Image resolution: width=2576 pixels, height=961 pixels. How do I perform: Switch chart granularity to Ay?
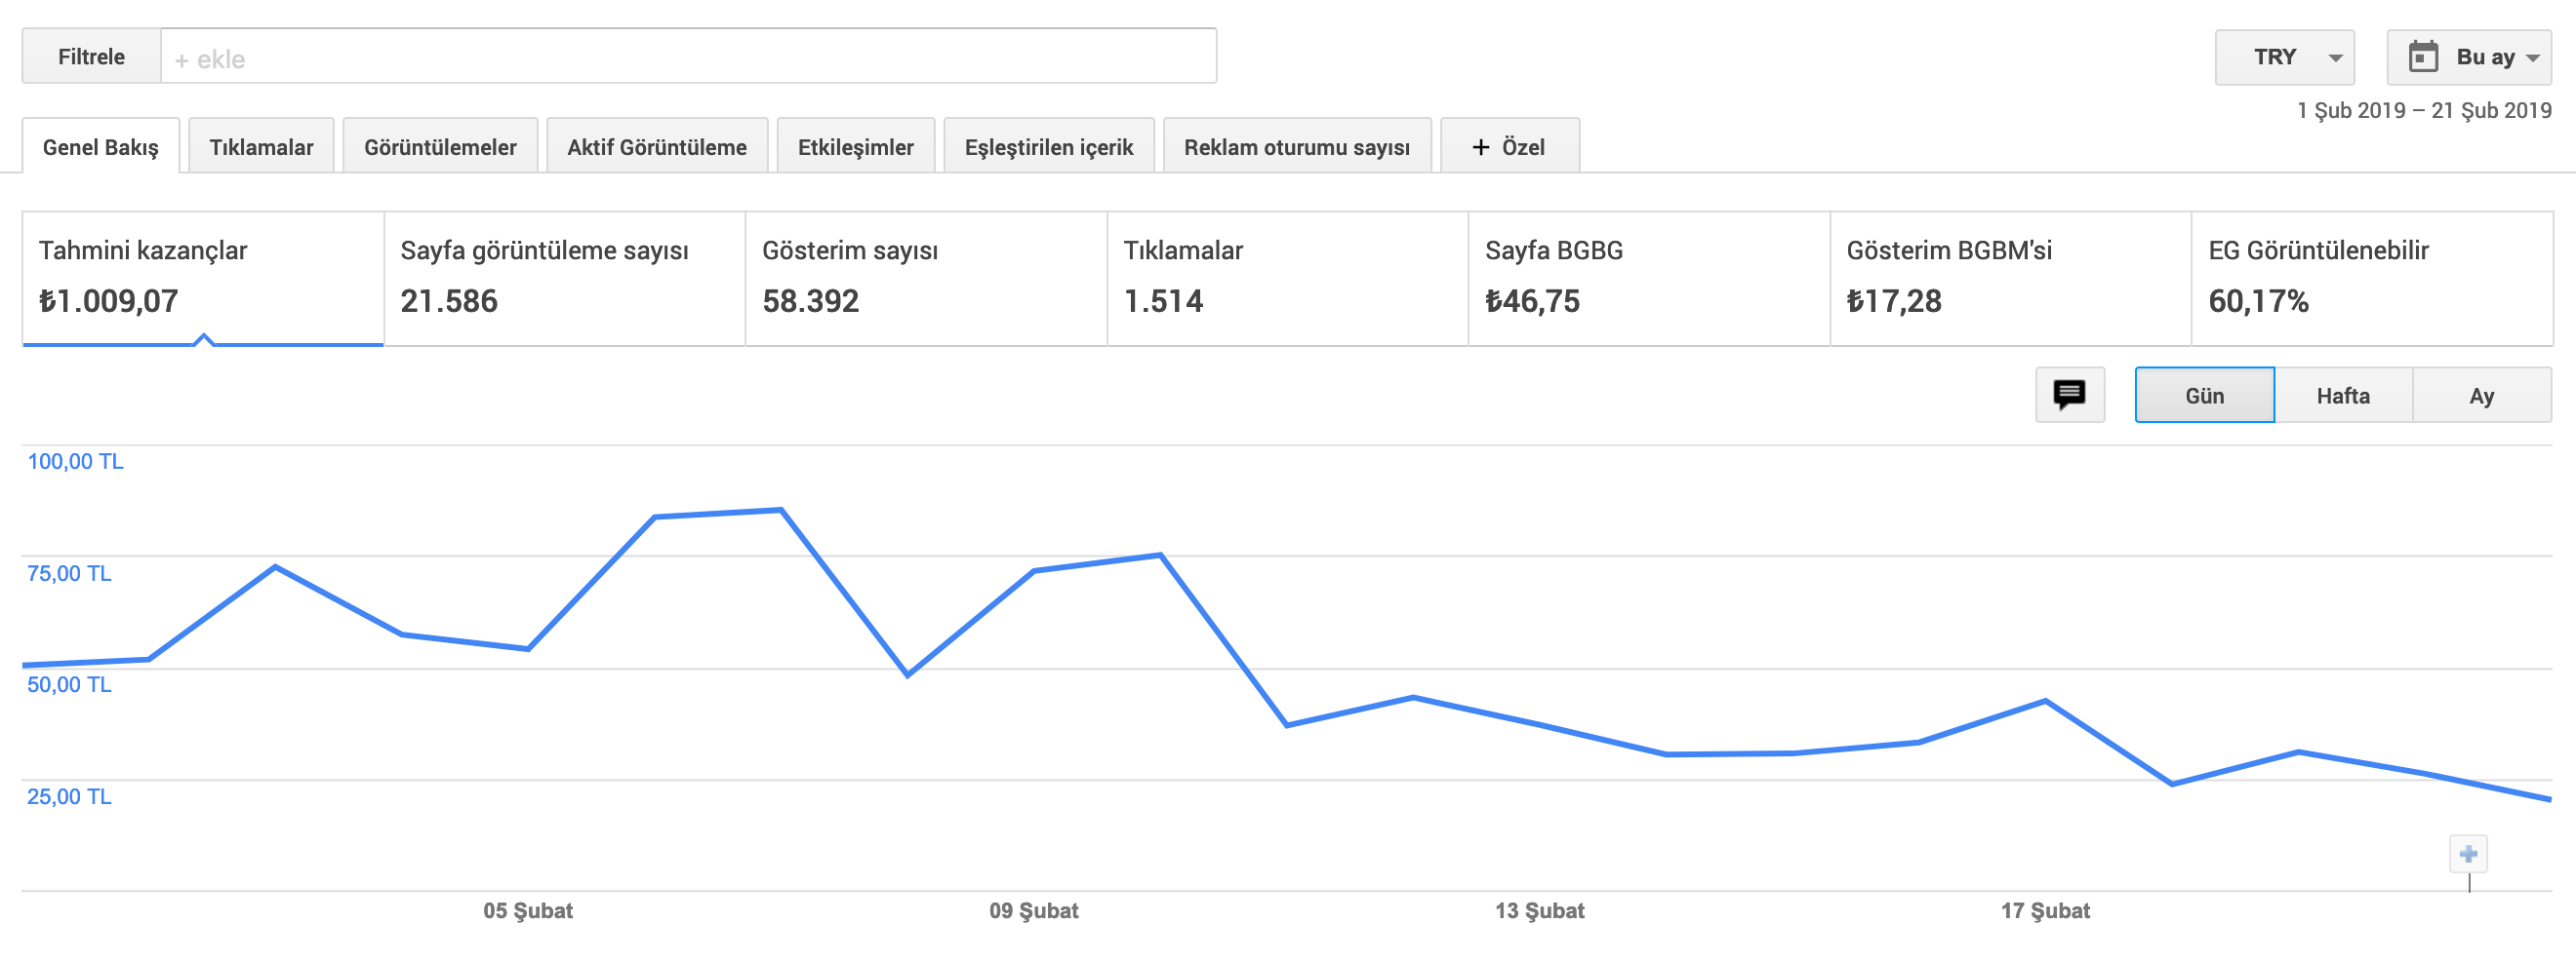[x=2481, y=396]
